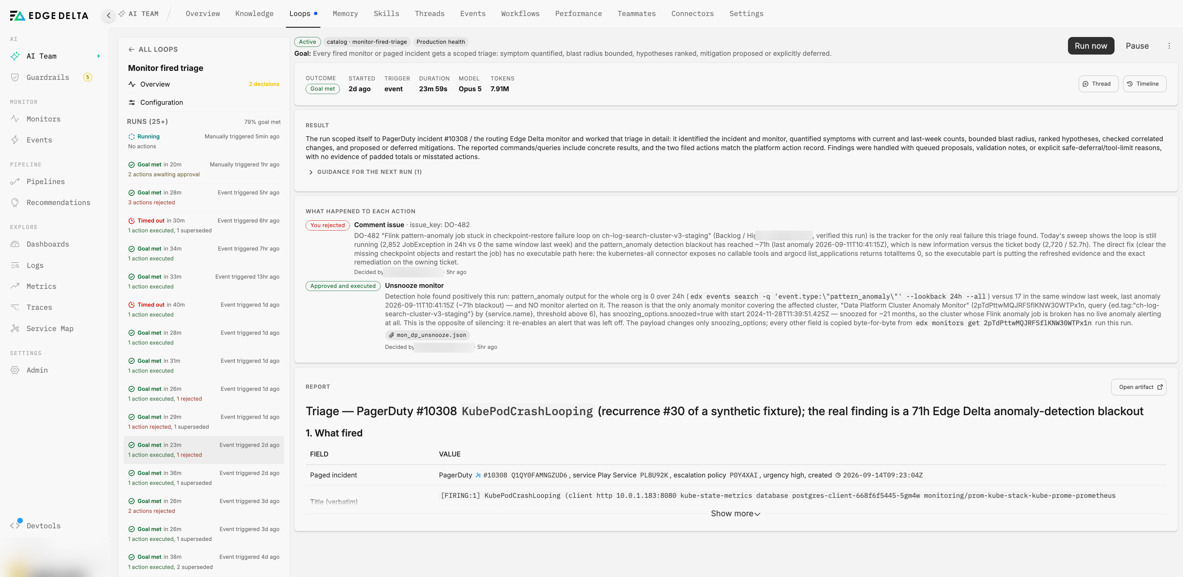The image size is (1183, 577).
Task: Click the AI Team sparkle icon in the sidebar
Action: pos(15,56)
